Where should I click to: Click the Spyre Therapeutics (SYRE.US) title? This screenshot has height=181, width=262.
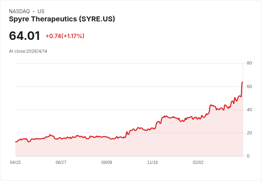tap(62, 19)
